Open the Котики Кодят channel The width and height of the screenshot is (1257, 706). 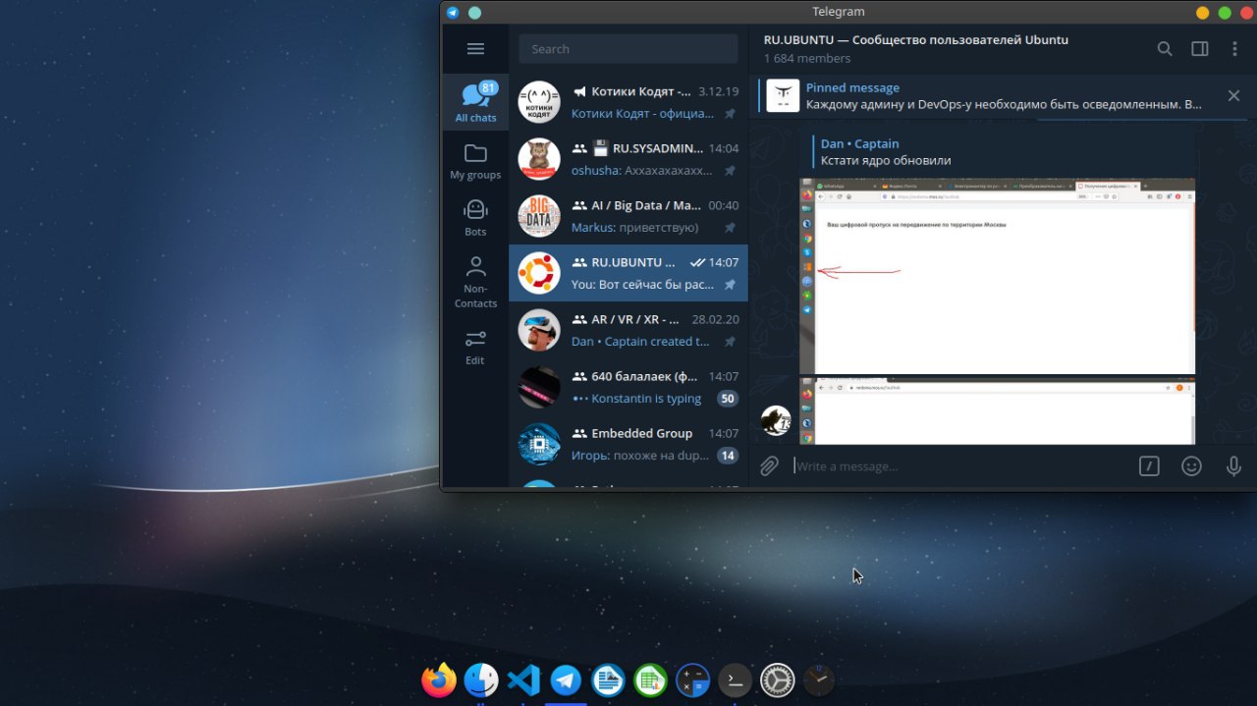pyautogui.click(x=628, y=102)
